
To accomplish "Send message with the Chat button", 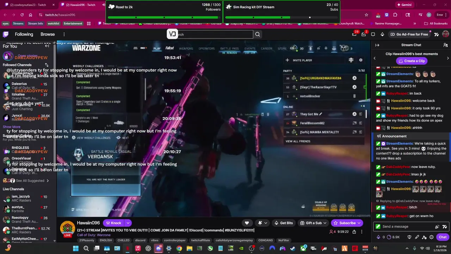I will pos(442,237).
